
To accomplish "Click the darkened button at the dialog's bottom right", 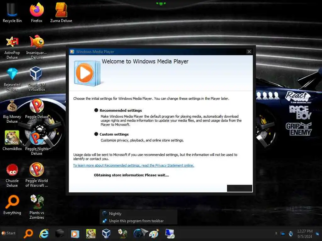I will pyautogui.click(x=239, y=188).
